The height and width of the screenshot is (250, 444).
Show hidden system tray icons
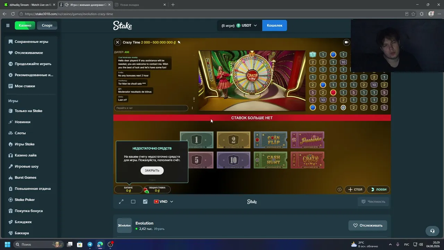click(390, 244)
